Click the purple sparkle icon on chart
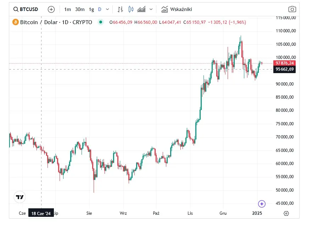 (x=262, y=204)
